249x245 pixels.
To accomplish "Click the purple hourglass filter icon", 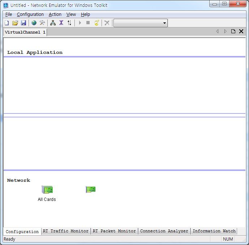I will click(61, 23).
